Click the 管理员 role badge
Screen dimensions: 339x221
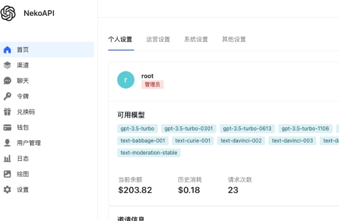(x=152, y=85)
